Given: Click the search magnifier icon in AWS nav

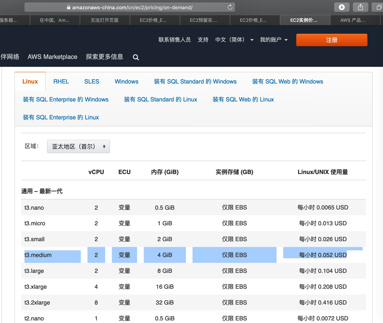Looking at the screenshot, I should click(136, 58).
